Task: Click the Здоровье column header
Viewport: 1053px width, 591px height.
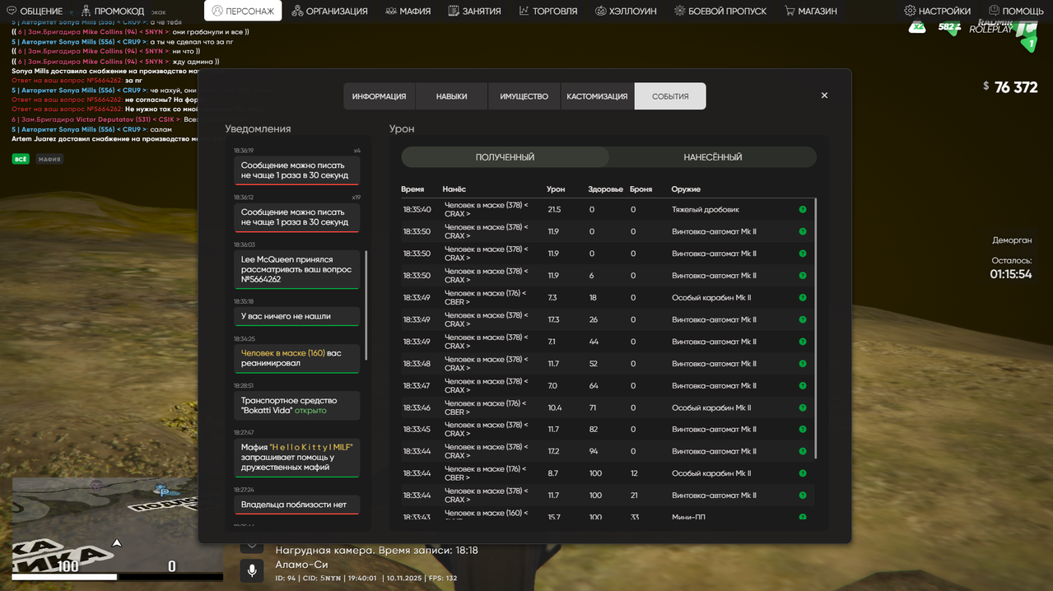Action: pos(606,189)
